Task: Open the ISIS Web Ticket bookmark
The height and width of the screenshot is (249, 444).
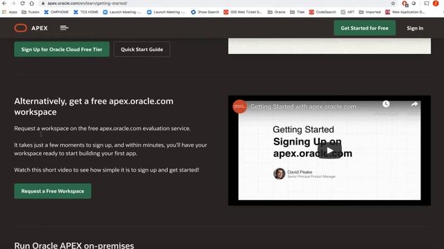Action: coord(243,12)
